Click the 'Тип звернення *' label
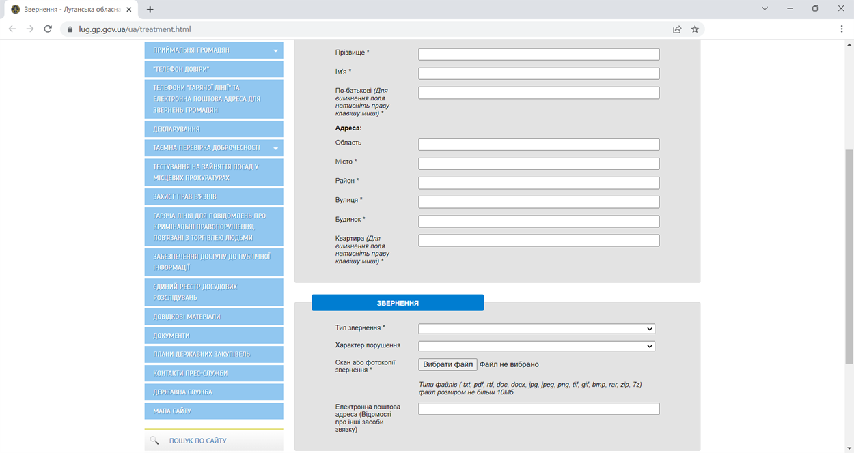 pos(361,328)
